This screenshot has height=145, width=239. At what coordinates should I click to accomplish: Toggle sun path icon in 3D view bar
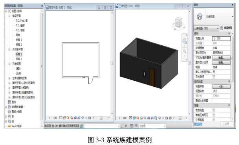138,118
